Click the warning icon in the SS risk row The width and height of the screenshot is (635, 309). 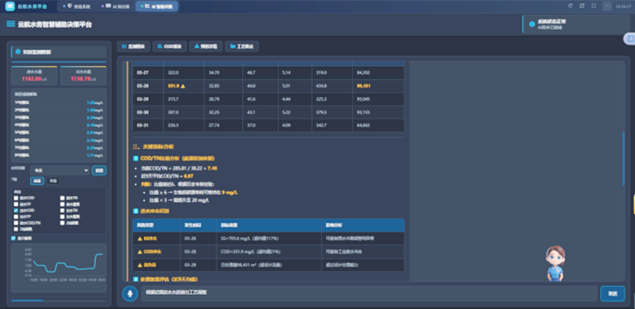click(x=140, y=239)
